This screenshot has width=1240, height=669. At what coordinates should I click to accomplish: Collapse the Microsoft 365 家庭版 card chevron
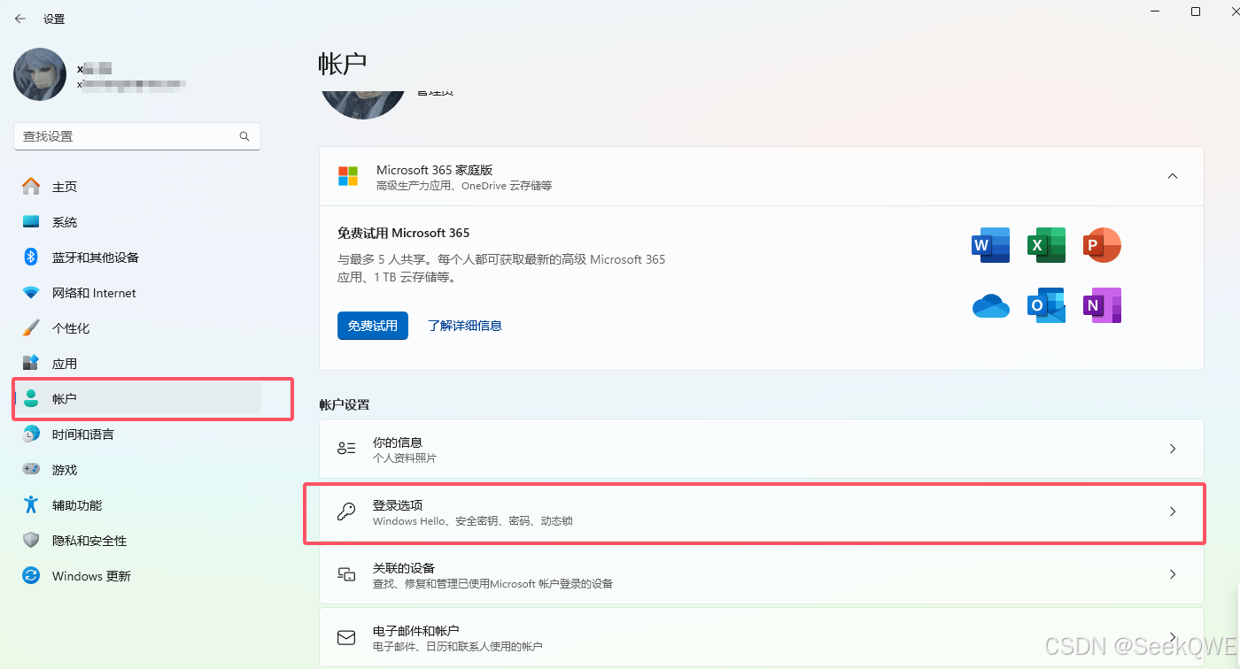[1173, 176]
